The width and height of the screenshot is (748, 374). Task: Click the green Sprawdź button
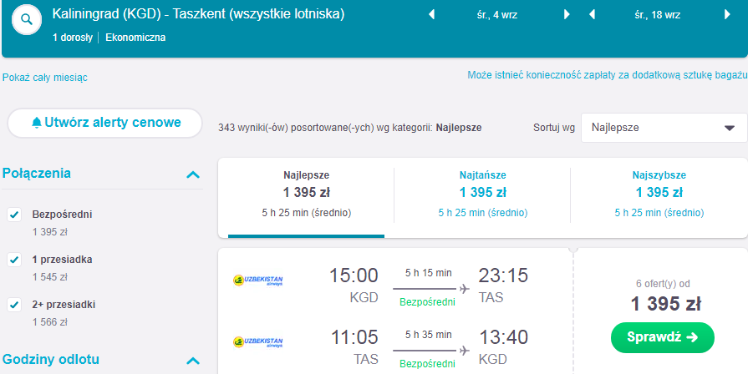663,338
